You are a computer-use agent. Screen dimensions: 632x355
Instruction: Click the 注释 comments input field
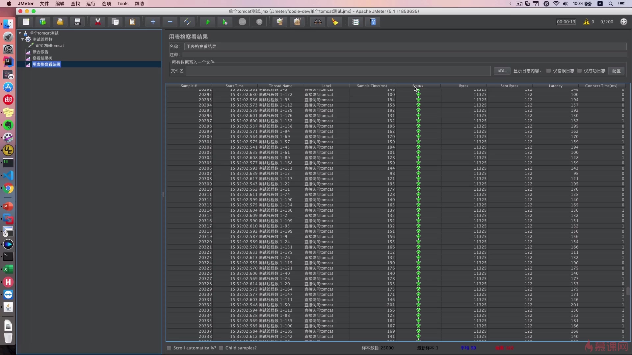(x=404, y=55)
